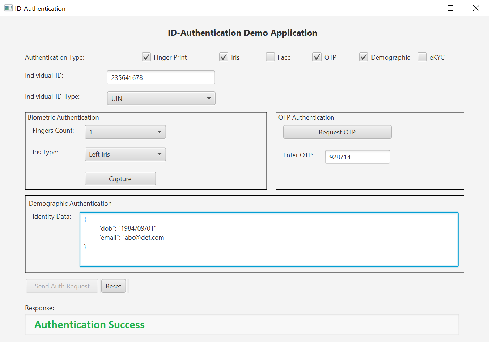Enable the Face authentication checkbox
This screenshot has height=342, width=489.
click(x=270, y=57)
